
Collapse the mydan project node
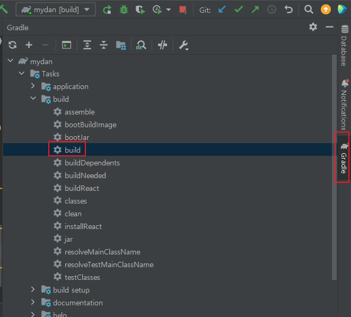(11, 60)
